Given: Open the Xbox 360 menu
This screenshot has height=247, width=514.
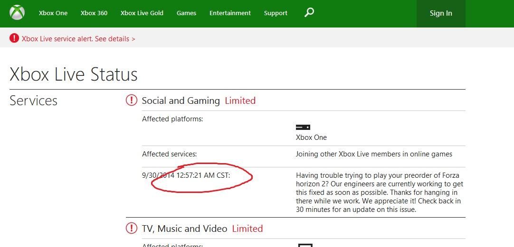Looking at the screenshot, I should [x=94, y=13].
